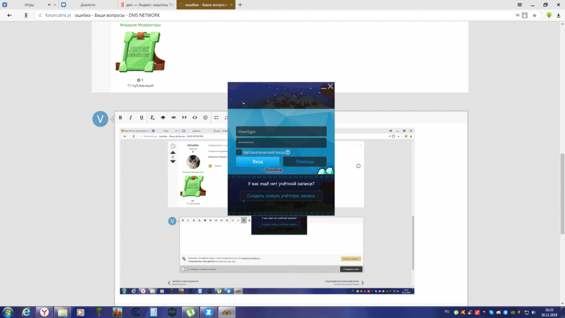Mute the Игры tab via speaker icon
The width and height of the screenshot is (565, 318).
point(49,5)
